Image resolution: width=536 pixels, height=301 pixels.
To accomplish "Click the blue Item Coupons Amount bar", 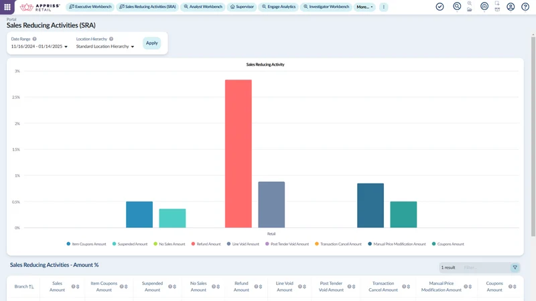I will 139,215.
